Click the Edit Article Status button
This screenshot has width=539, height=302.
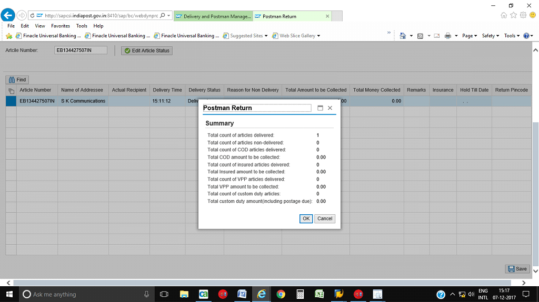147,51
